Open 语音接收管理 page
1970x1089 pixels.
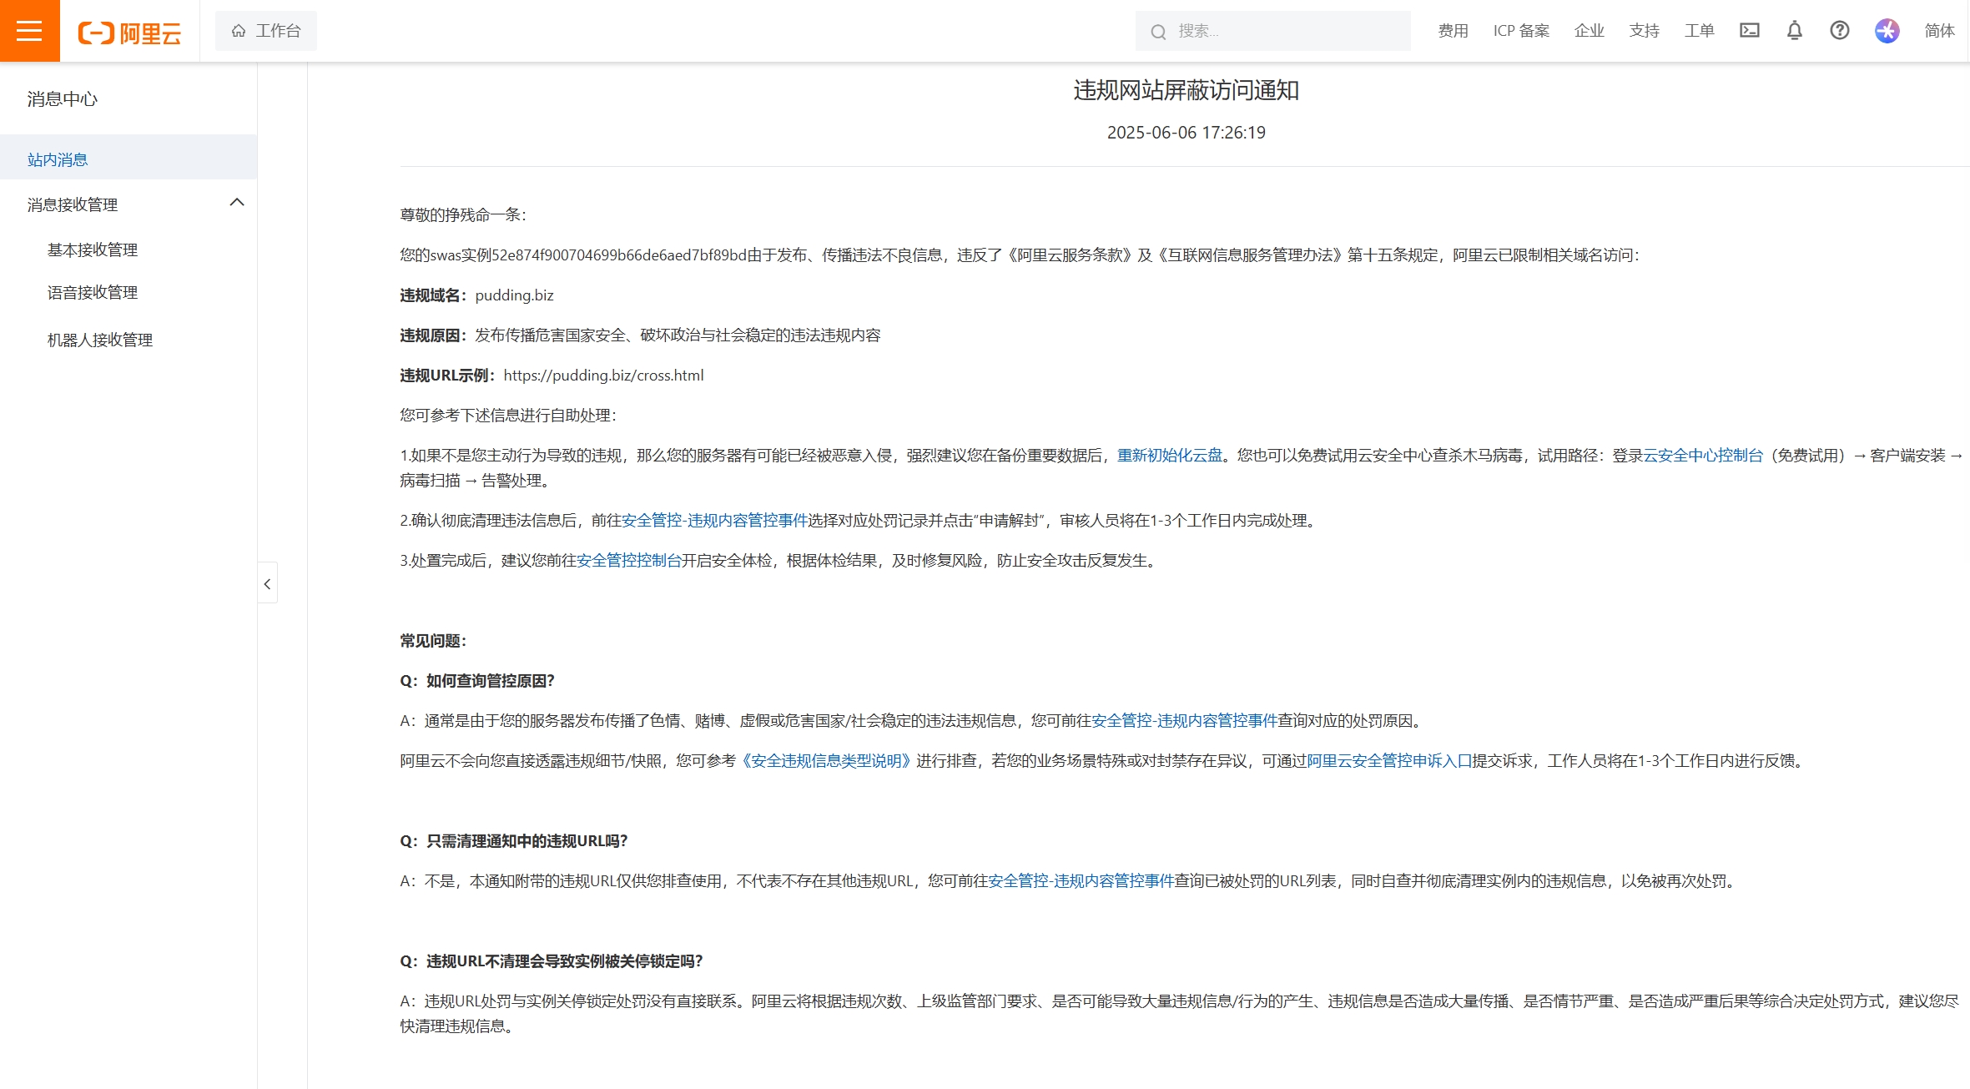[93, 292]
